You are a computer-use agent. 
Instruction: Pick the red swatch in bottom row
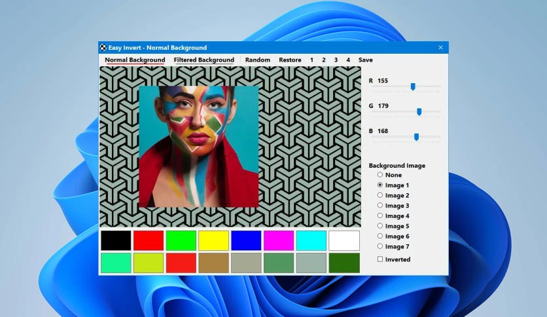pos(181,263)
